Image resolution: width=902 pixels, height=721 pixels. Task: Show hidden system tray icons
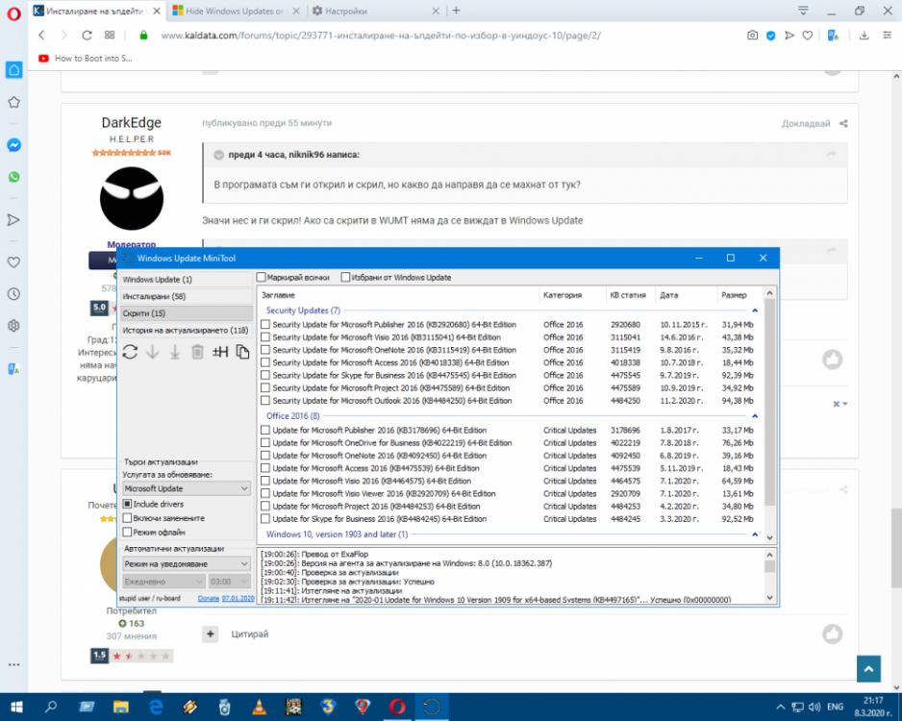tap(780, 708)
